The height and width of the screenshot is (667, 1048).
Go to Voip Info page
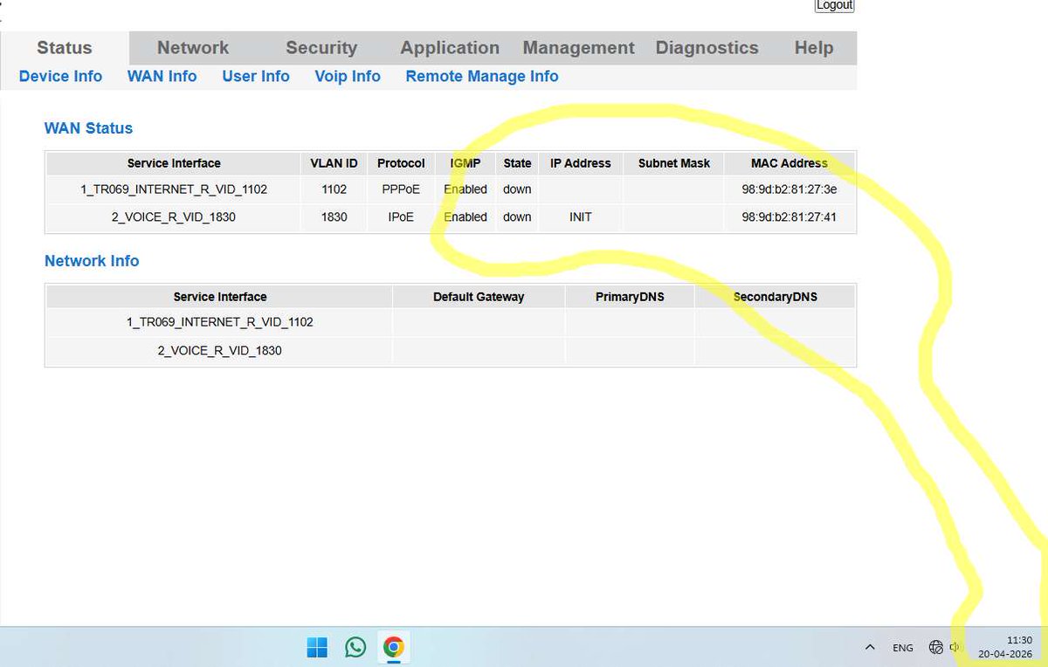tap(348, 77)
